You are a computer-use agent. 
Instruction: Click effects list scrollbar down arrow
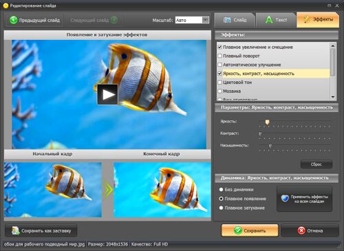[333, 97]
